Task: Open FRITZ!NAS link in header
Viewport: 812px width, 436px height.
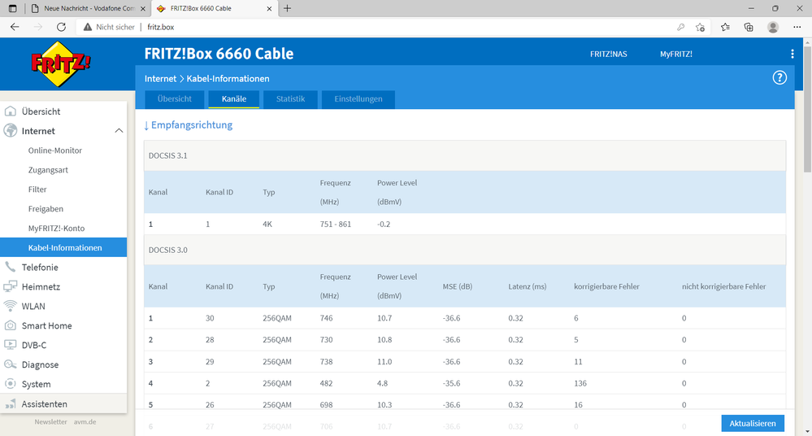Action: pyautogui.click(x=609, y=54)
